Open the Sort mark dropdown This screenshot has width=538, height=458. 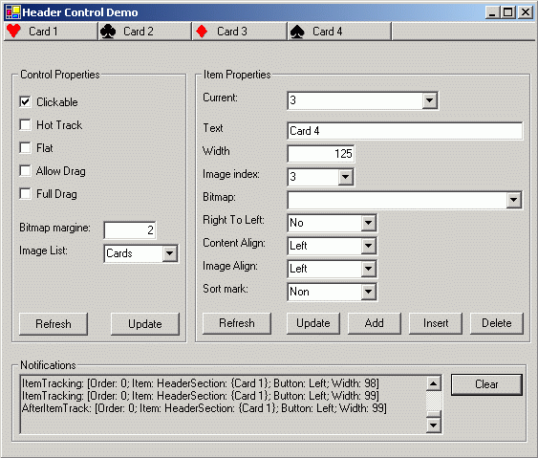pos(369,292)
